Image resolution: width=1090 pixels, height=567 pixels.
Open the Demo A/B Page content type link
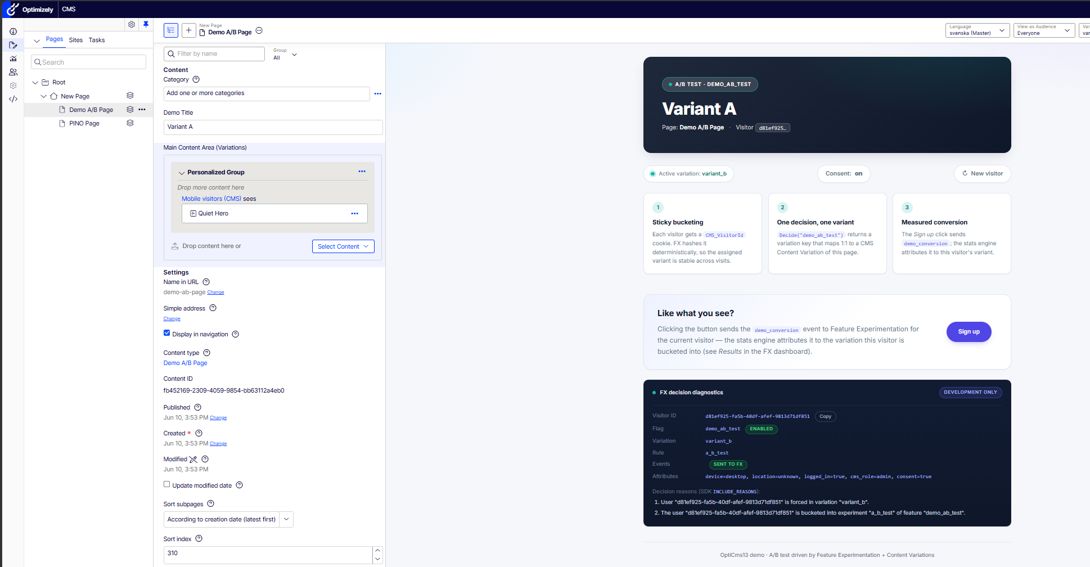click(185, 363)
